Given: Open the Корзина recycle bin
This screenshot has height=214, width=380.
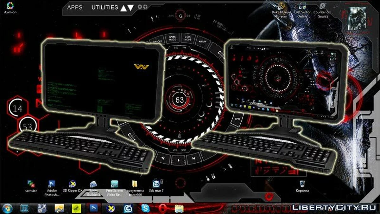Looking at the screenshot, I should [302, 186].
